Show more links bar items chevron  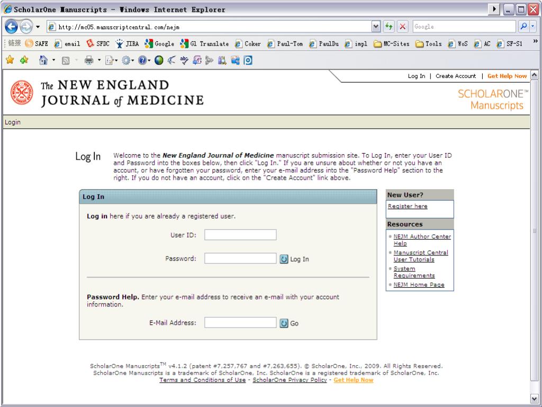(536, 41)
